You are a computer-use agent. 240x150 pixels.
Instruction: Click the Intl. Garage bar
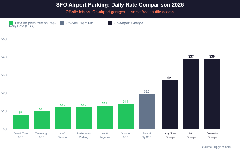coord(191,94)
